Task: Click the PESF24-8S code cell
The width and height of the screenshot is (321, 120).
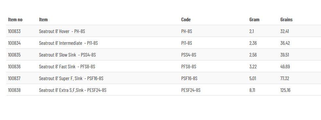Action: pyautogui.click(x=191, y=90)
